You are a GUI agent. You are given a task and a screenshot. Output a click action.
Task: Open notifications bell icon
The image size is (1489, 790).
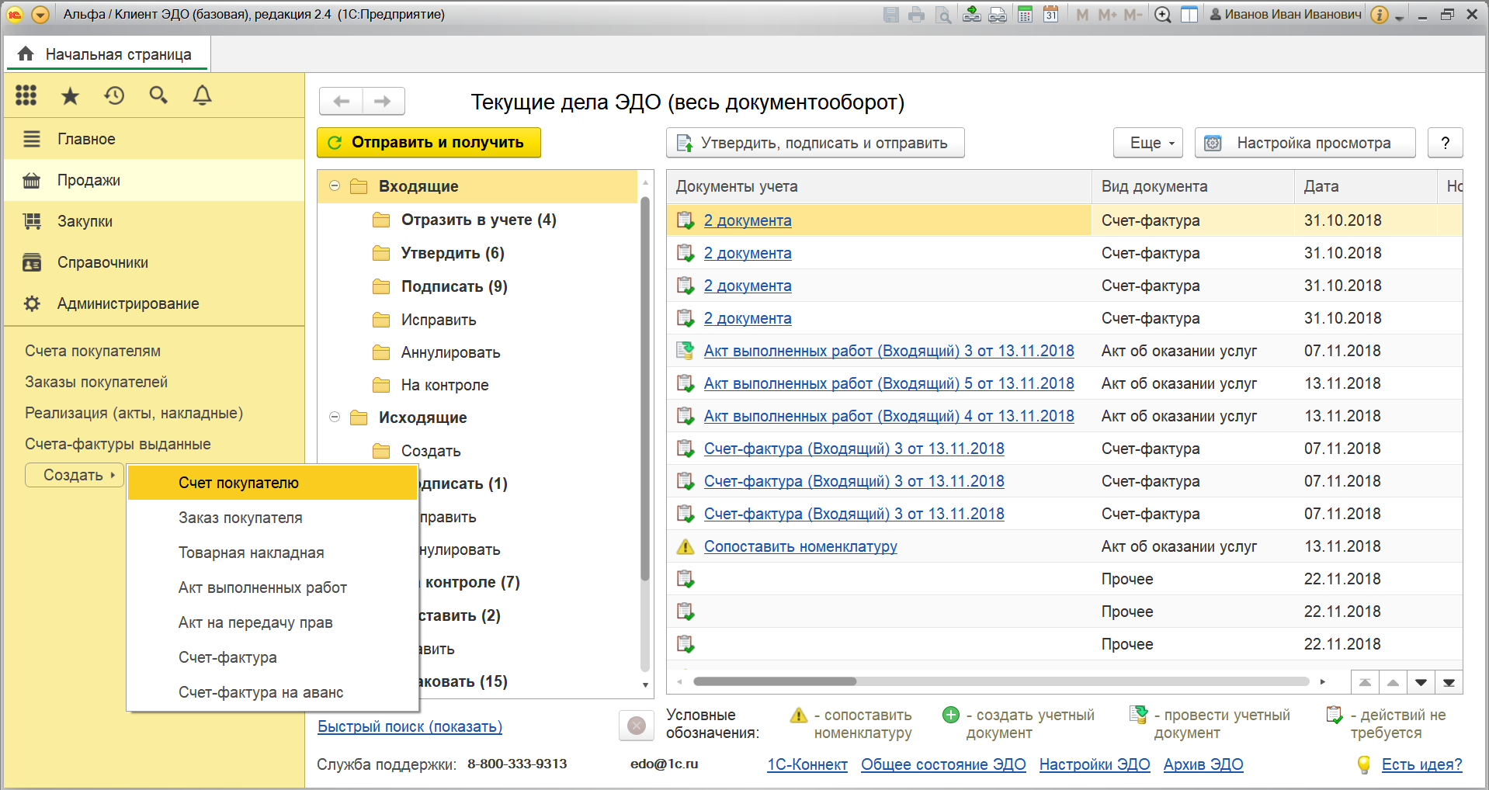point(202,95)
